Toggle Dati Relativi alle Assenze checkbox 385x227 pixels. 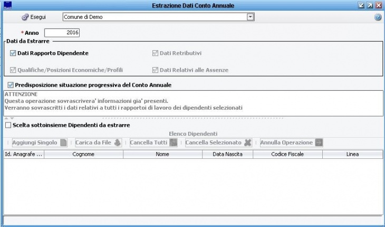point(155,70)
